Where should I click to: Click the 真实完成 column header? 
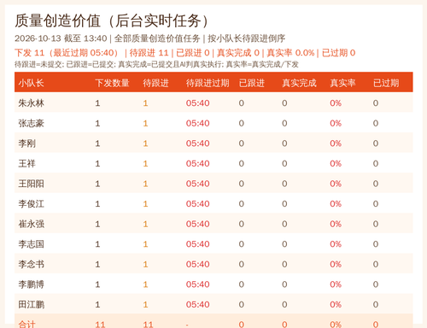[299, 83]
